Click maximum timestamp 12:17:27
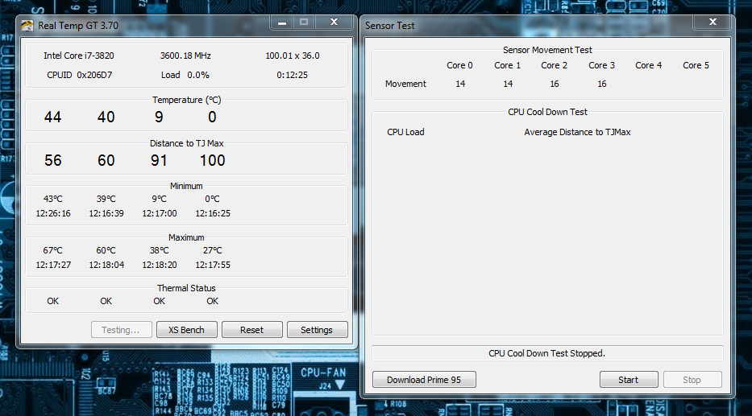Screen dimensions: 752x416 (x=53, y=265)
